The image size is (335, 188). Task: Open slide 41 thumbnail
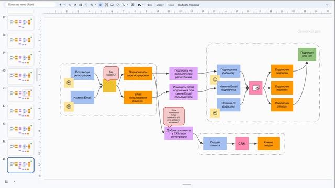coord(21,94)
